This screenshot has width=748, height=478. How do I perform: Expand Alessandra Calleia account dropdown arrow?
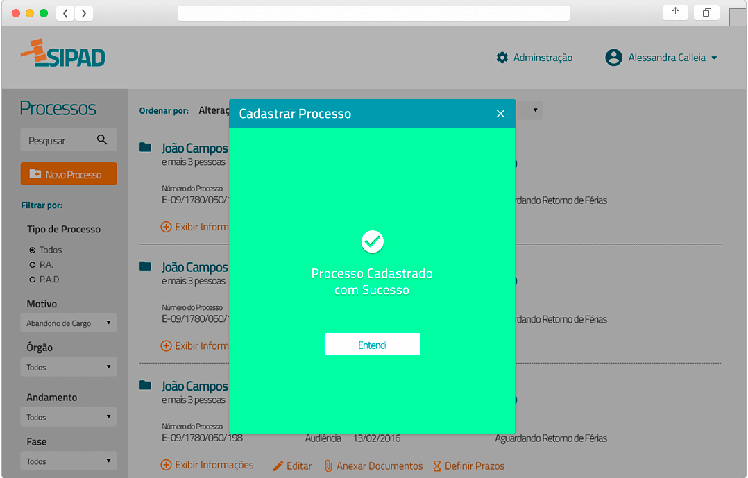coord(714,58)
